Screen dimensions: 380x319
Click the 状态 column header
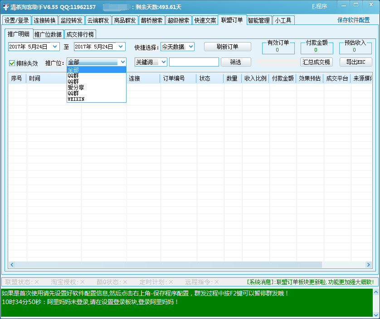click(x=209, y=78)
